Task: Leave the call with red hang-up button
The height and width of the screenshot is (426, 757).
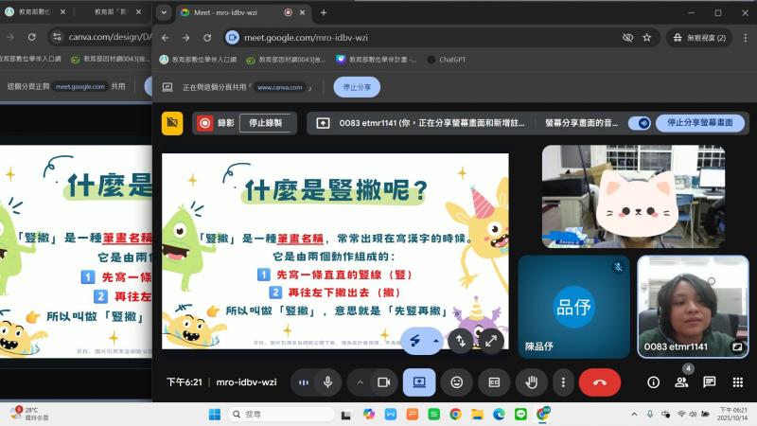Action: click(600, 382)
